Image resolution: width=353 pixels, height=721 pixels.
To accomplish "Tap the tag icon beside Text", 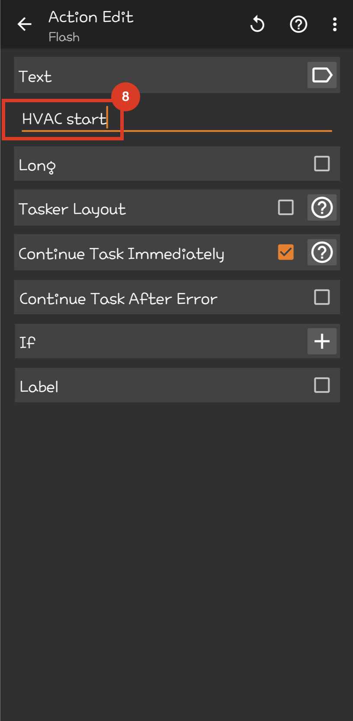I will click(x=322, y=75).
